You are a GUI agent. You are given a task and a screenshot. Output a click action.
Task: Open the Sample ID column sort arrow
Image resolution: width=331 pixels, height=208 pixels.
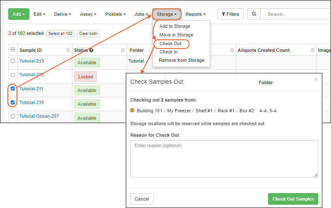tap(68, 50)
